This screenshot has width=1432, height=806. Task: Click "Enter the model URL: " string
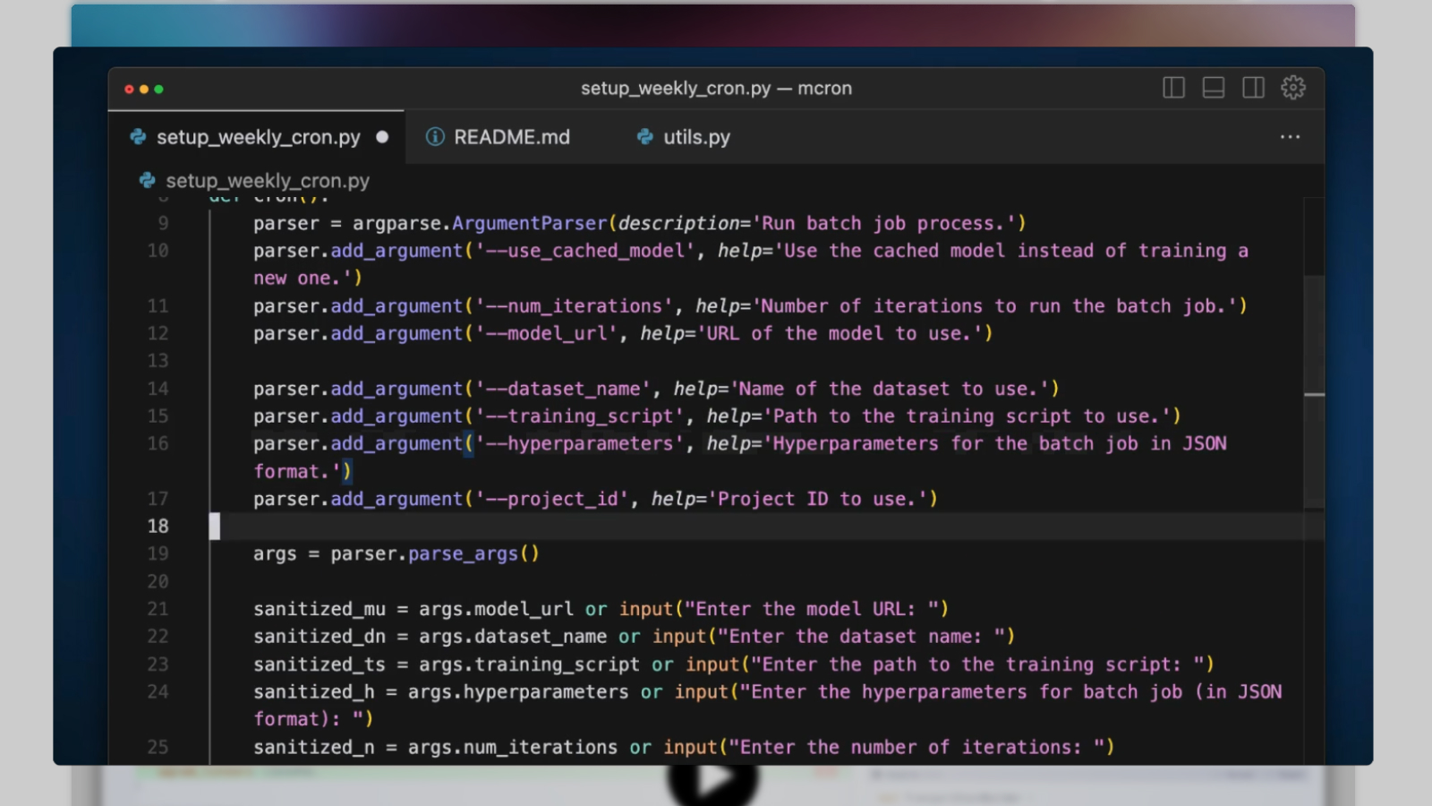811,609
